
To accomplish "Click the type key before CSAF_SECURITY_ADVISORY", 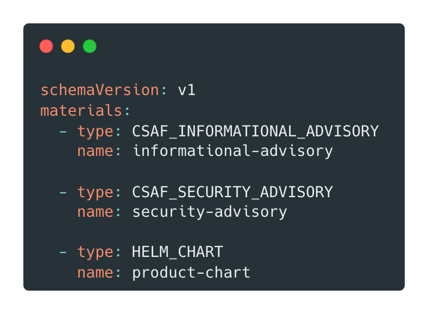I will tap(96, 192).
